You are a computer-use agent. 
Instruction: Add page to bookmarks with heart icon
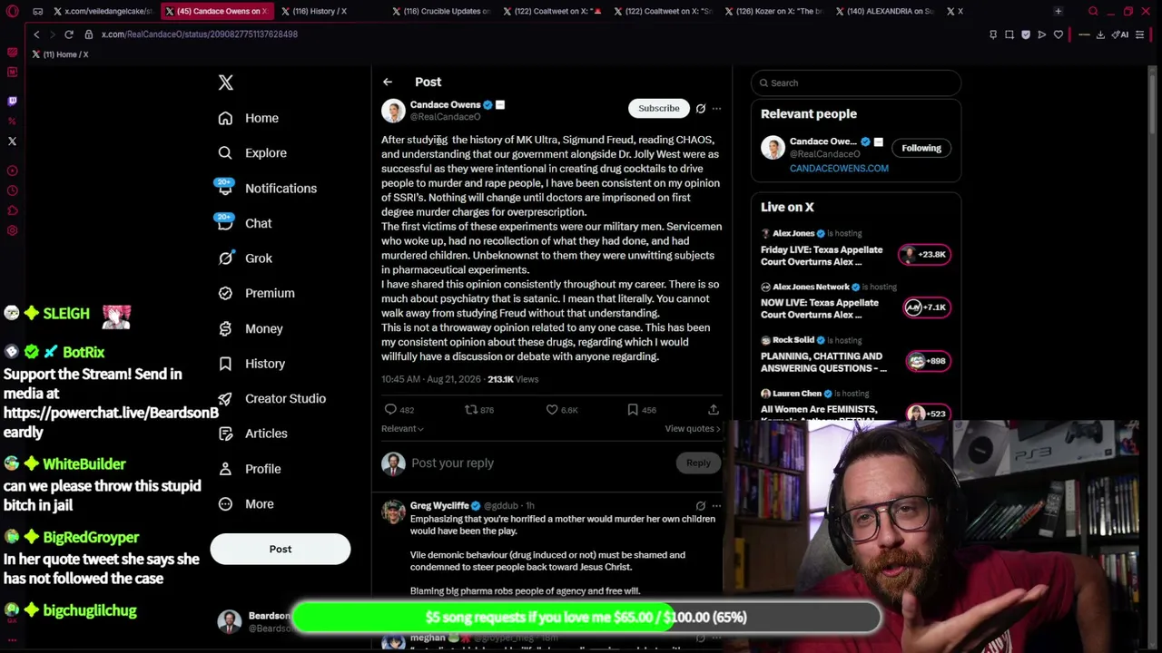coord(1059,34)
